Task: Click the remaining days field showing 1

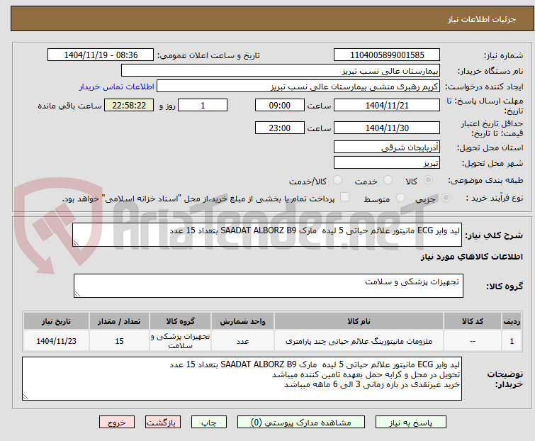Action: coord(203,105)
